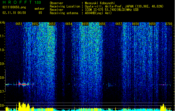The height and width of the screenshot is (111, 175).
Task: Click the HROFFT 1.0.0 title text
Action: point(22,2)
